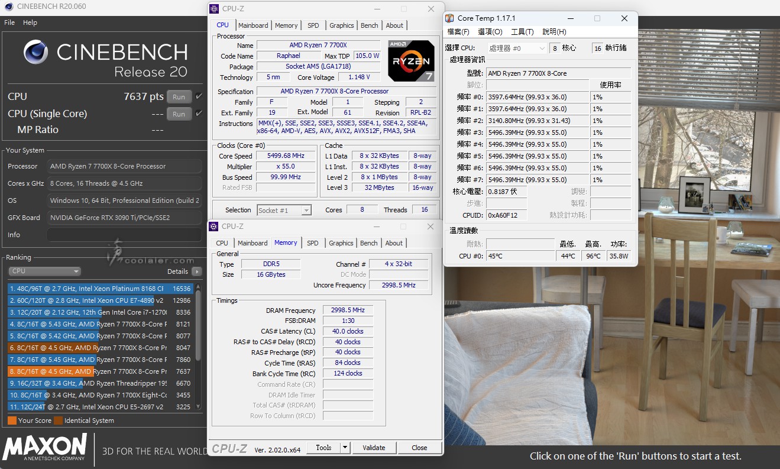Open the Ranking CPU type dropdown
780x469 pixels.
tap(44, 271)
